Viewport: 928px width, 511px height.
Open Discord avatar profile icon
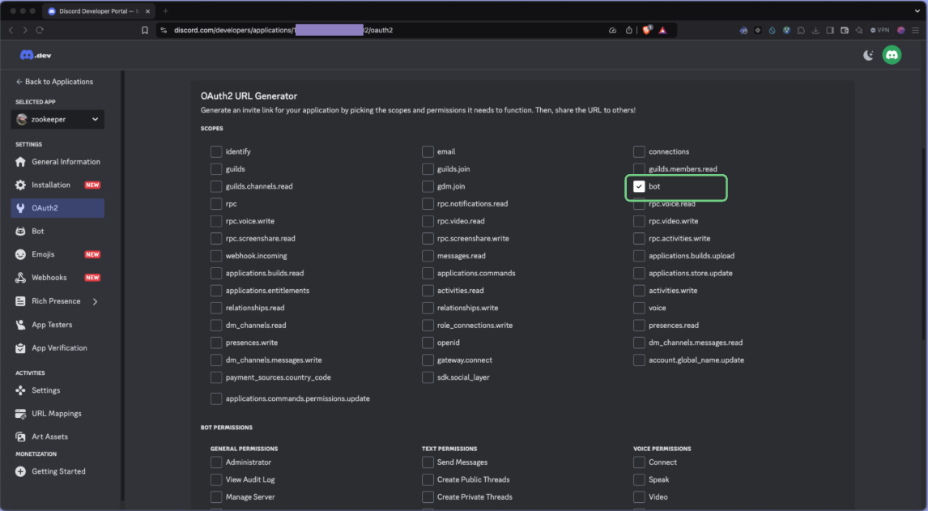pos(892,55)
